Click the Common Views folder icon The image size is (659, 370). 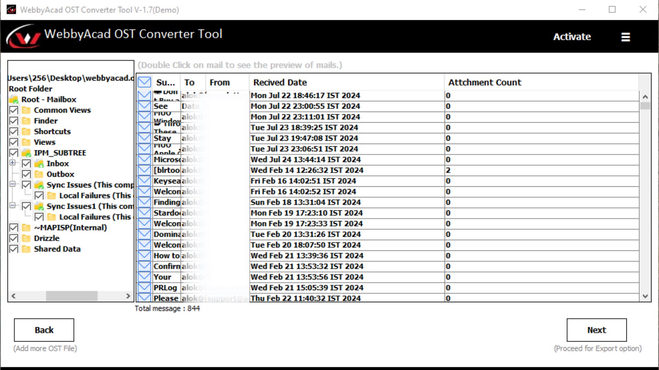26,110
